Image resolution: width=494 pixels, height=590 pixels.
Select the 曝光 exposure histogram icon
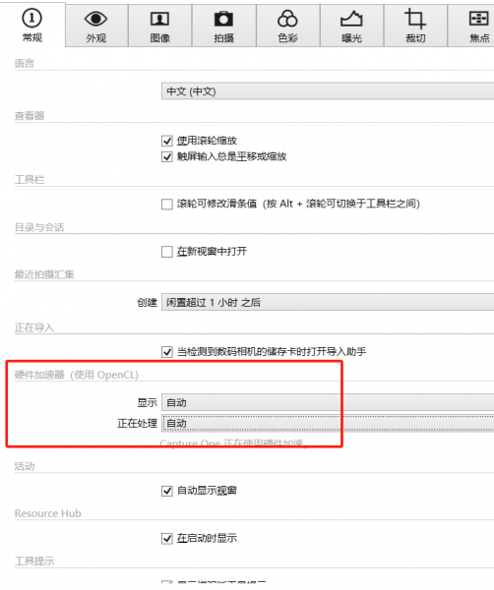pyautogui.click(x=351, y=19)
